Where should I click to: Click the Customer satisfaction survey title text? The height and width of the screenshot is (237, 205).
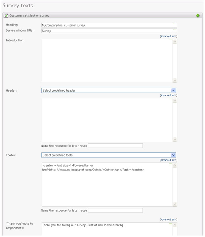pos(29,15)
